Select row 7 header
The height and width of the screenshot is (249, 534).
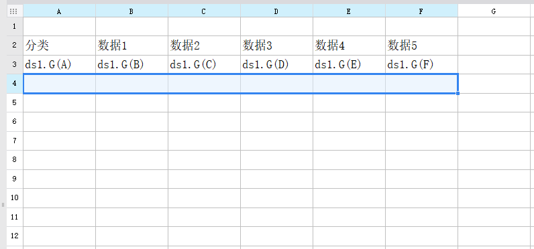coord(15,141)
